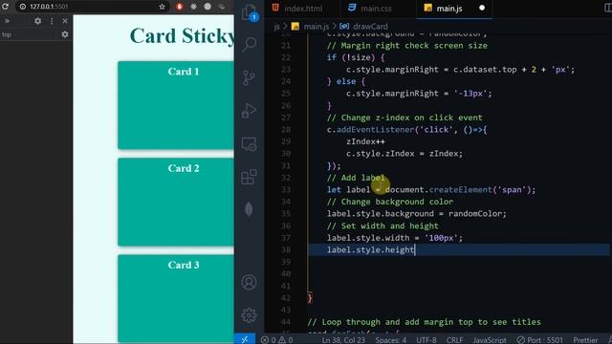This screenshot has height=344, width=612.
Task: Close unsaved main.js tab dot
Action: coord(482,8)
